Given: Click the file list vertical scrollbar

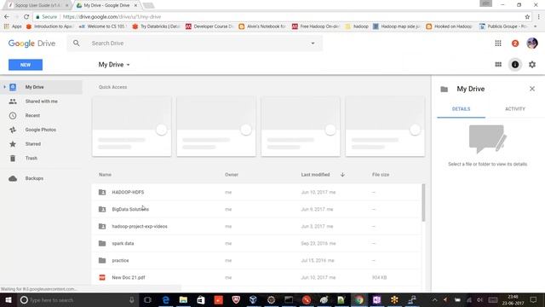Looking at the screenshot, I should [423, 203].
